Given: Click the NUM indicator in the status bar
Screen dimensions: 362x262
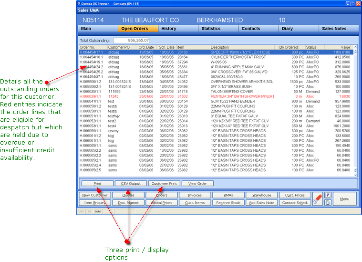Looking at the screenshot, I should coord(98,211).
